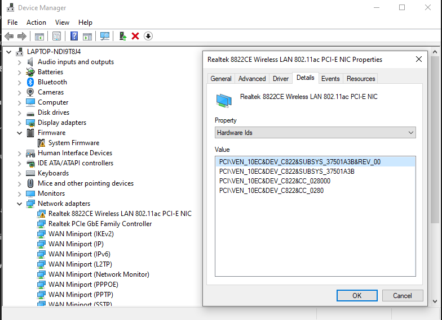The image size is (442, 320).
Task: Select Realtek PCIe GbE Family Controller
Action: point(100,224)
